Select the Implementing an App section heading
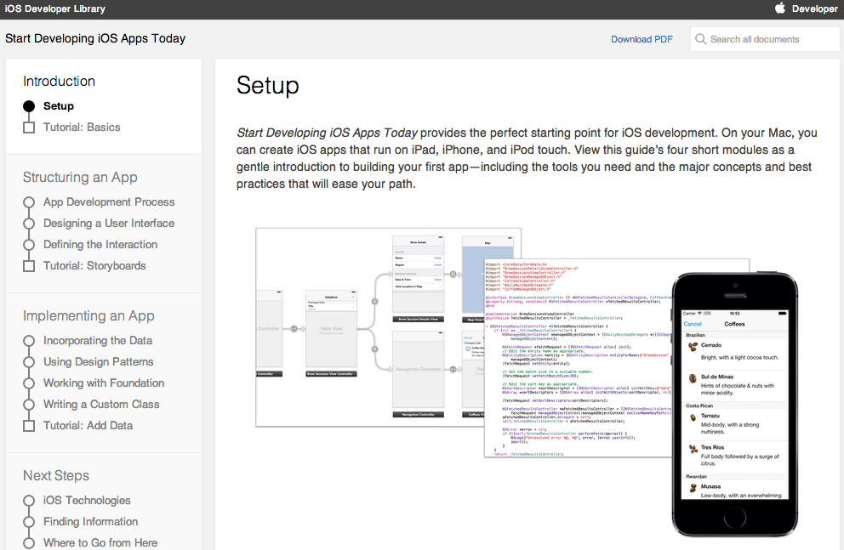The height and width of the screenshot is (550, 844). [x=88, y=315]
